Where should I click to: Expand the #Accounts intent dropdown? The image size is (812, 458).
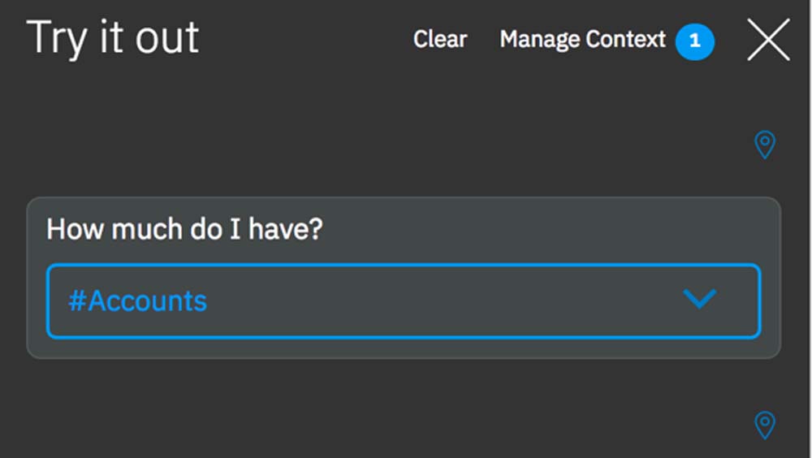click(x=699, y=300)
